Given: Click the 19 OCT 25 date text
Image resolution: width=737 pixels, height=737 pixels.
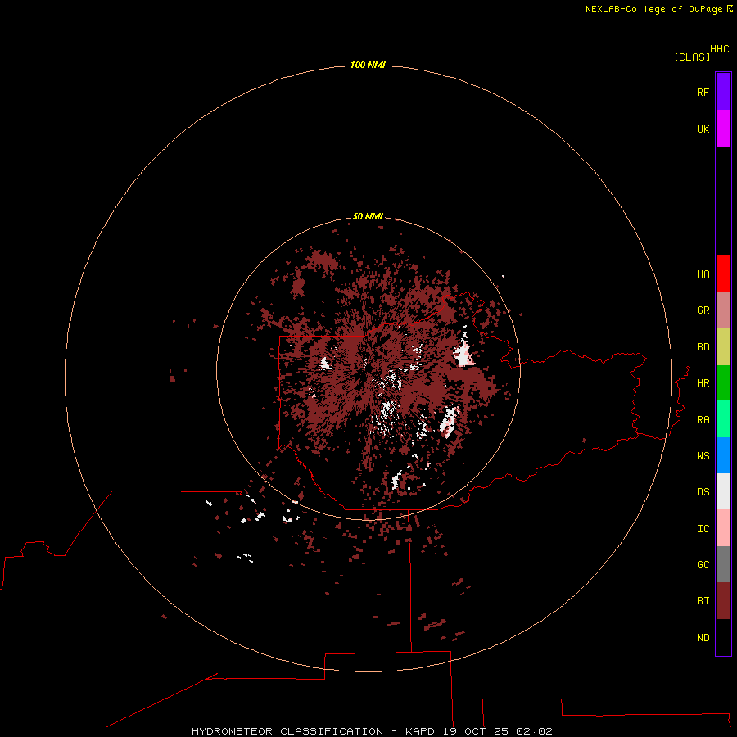Looking at the screenshot, I should [476, 731].
